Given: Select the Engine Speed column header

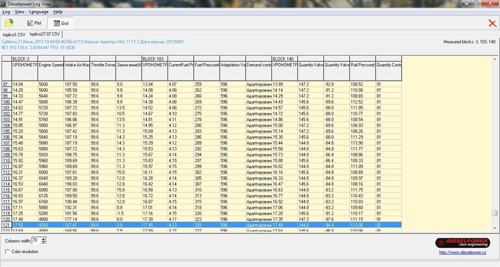Looking at the screenshot, I should tap(51, 71).
